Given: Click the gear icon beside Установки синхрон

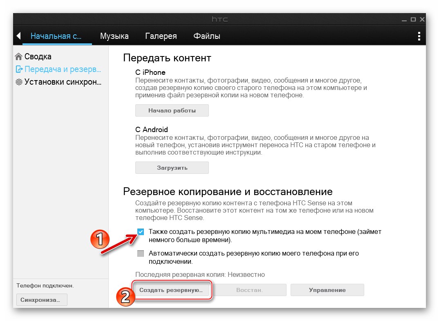Looking at the screenshot, I should click(x=19, y=82).
